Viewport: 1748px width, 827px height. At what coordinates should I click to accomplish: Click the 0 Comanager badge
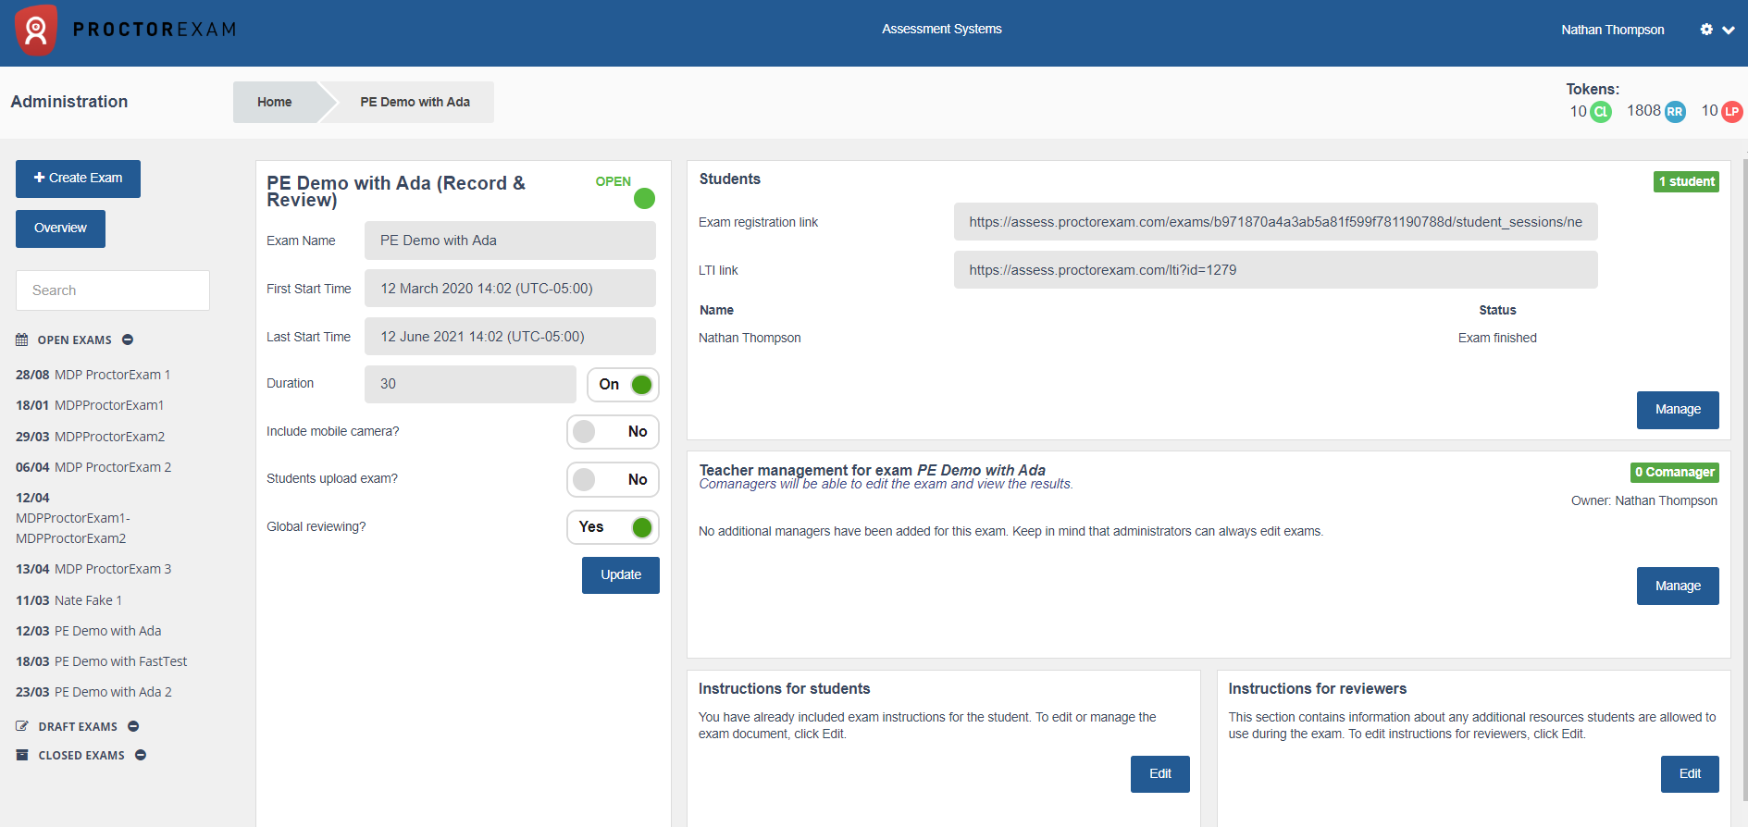pyautogui.click(x=1674, y=472)
